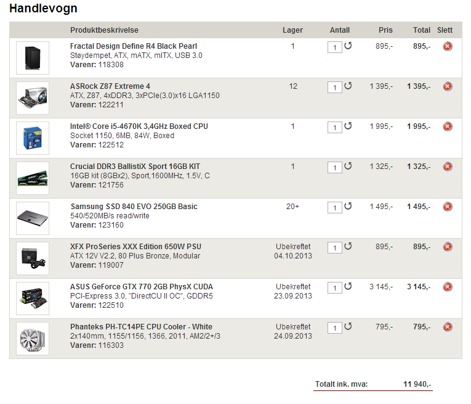Click quantity box for Samsung SSD 840 EVO
This screenshot has height=404, width=471.
335,208
